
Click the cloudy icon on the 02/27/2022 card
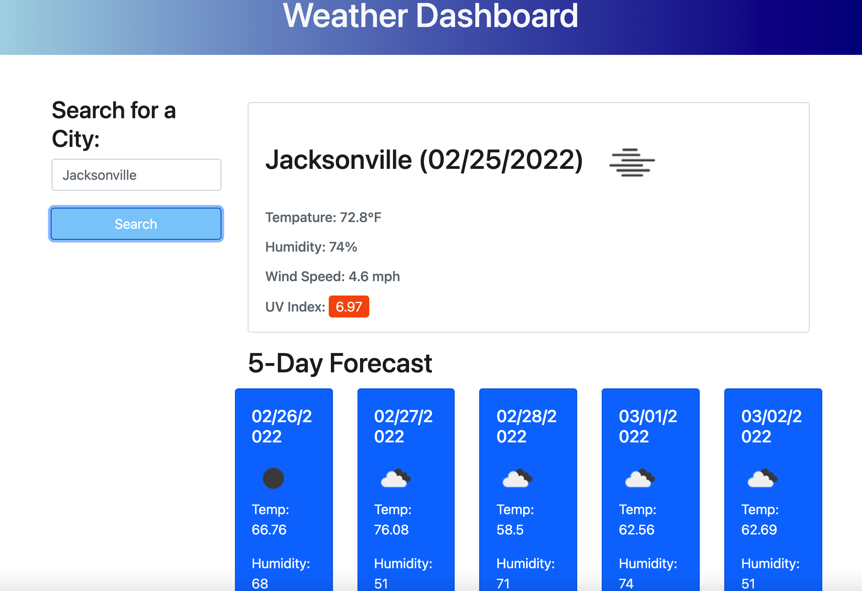(x=396, y=477)
